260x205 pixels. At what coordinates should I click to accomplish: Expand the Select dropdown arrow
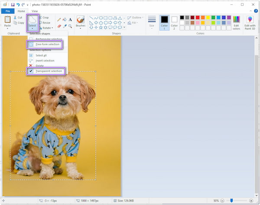click(x=32, y=29)
